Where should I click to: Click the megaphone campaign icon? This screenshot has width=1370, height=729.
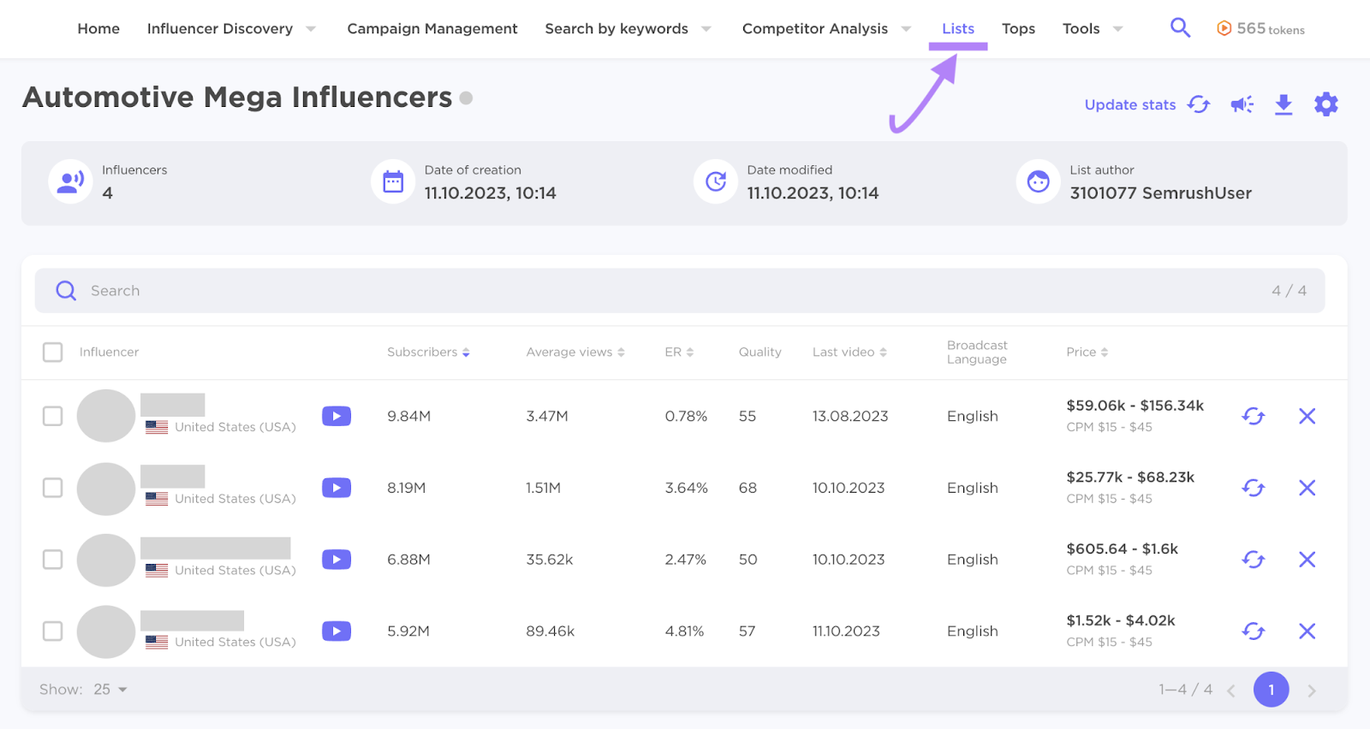click(x=1242, y=104)
